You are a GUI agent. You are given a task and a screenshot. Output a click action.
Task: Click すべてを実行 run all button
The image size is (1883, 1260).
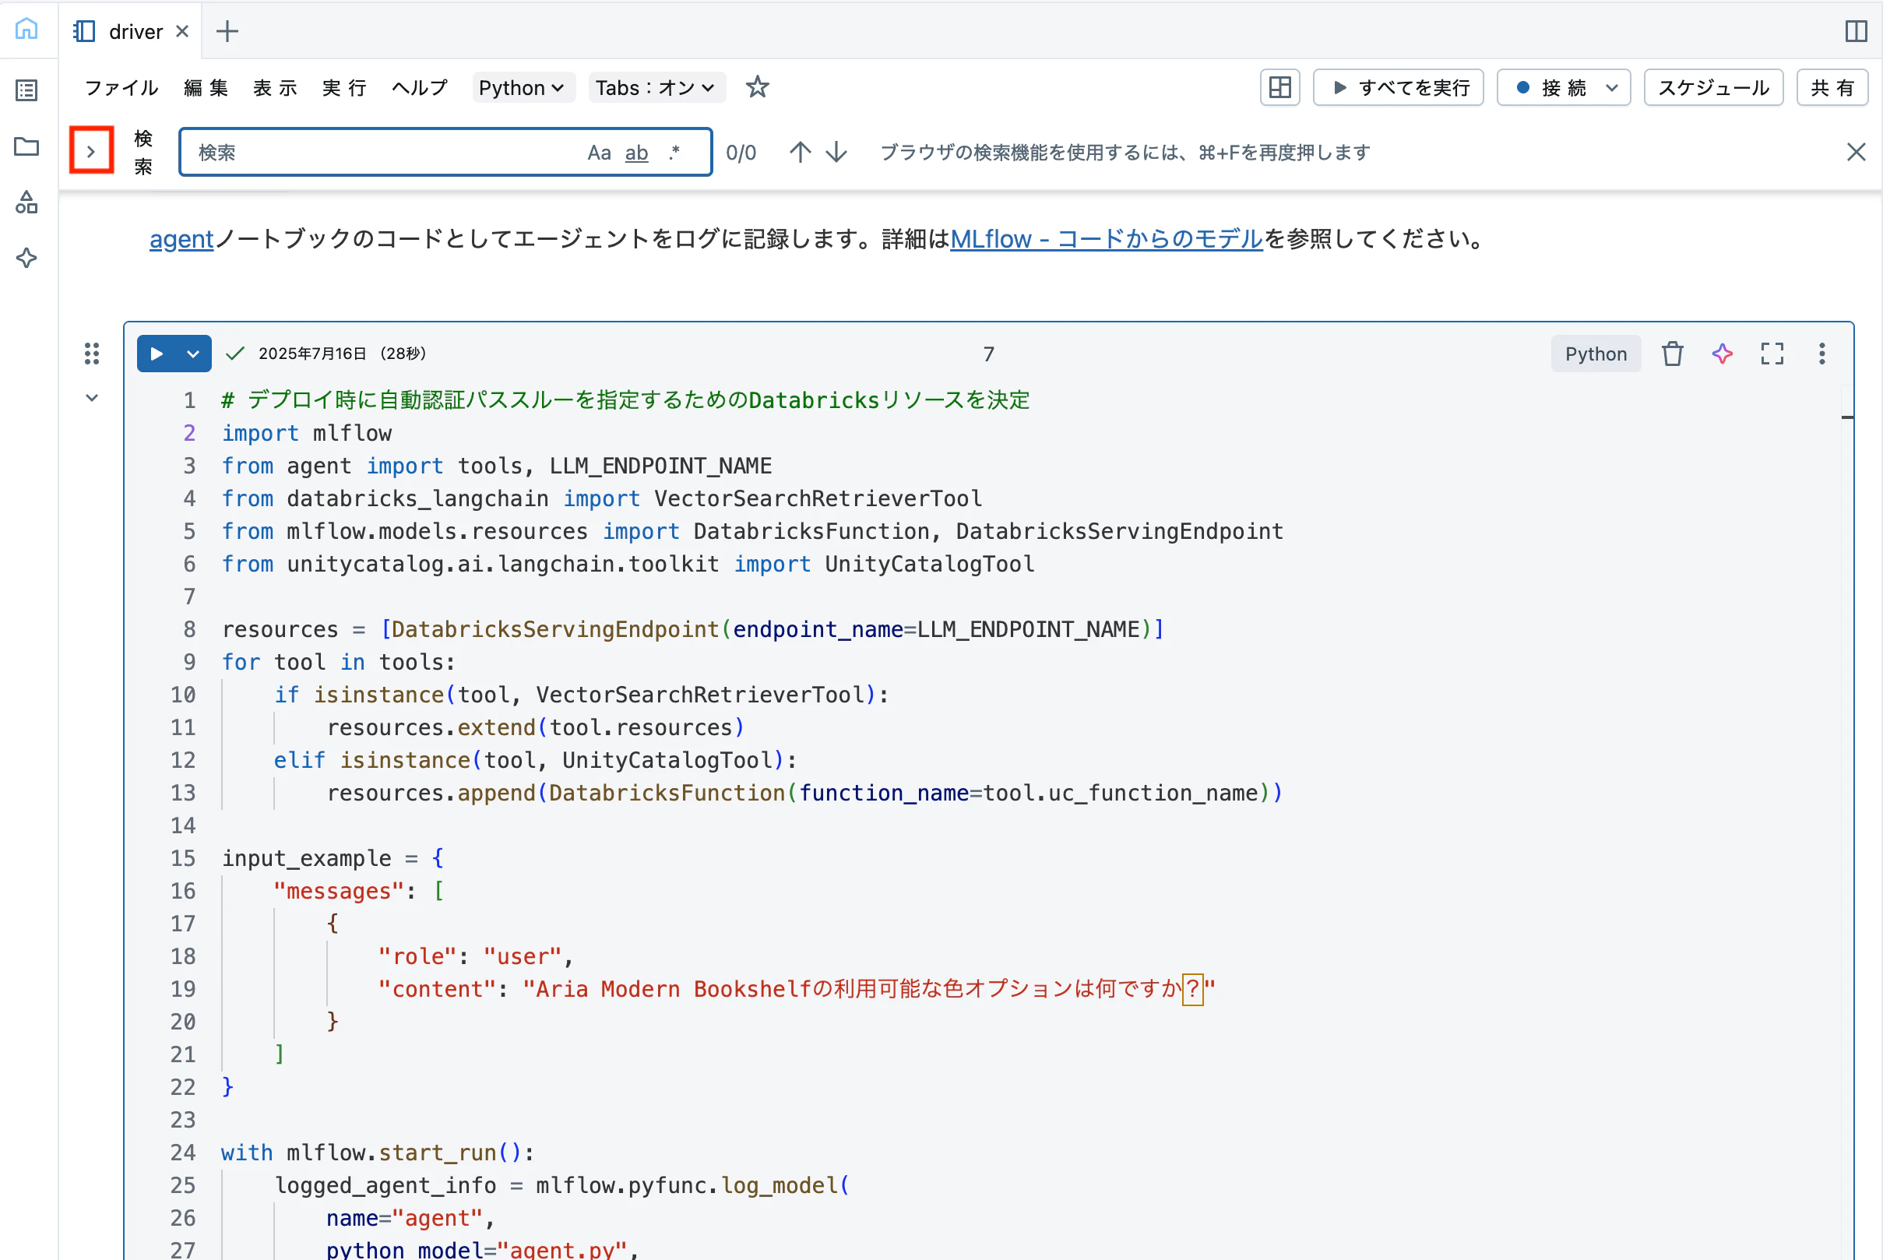1399,87
